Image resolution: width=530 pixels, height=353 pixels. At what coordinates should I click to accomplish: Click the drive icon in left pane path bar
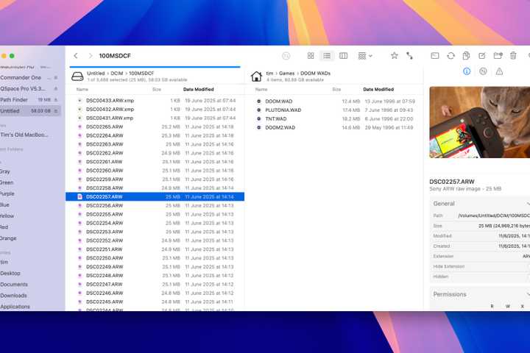(77, 76)
